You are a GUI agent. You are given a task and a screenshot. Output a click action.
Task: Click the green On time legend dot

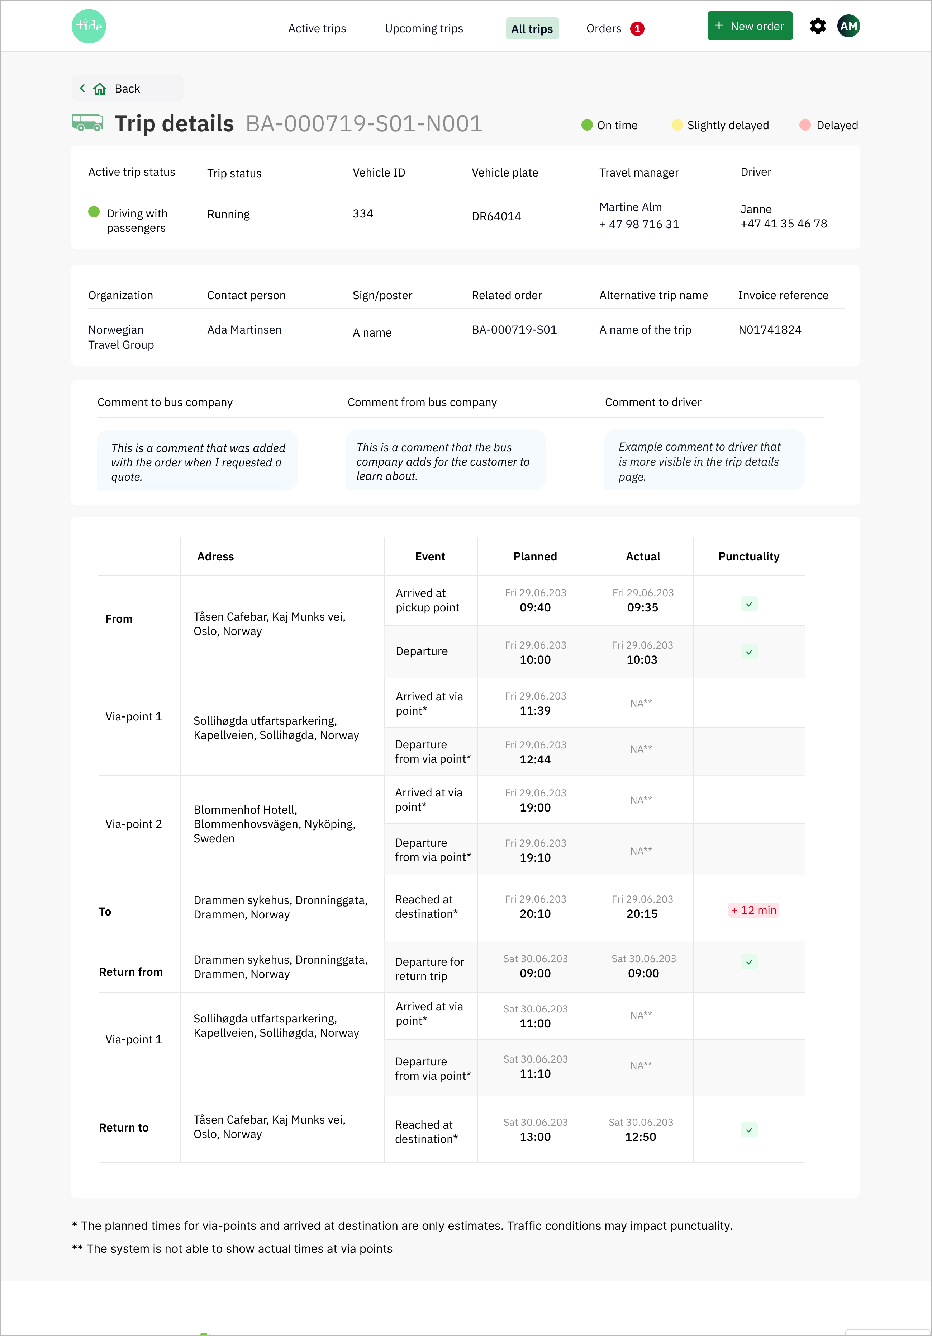pos(587,125)
